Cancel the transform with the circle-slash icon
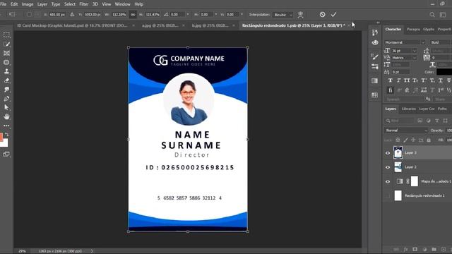 (x=322, y=14)
